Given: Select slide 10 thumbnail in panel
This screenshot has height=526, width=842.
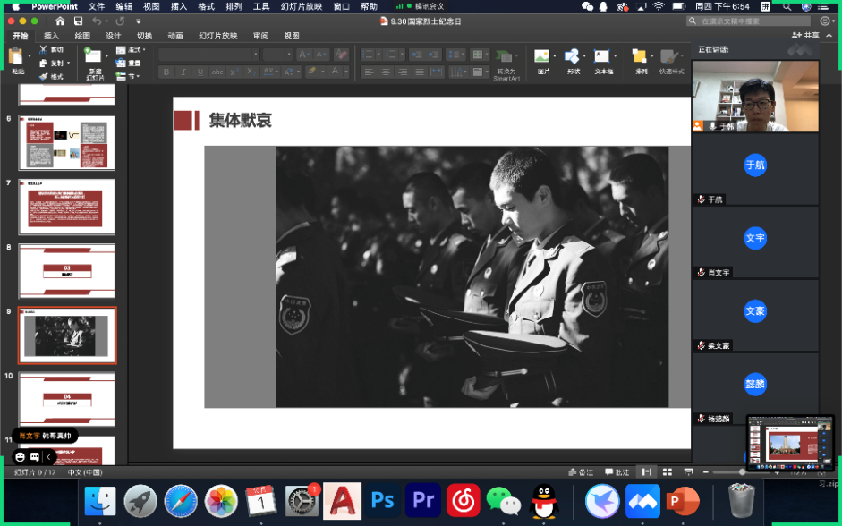Looking at the screenshot, I should tap(67, 400).
